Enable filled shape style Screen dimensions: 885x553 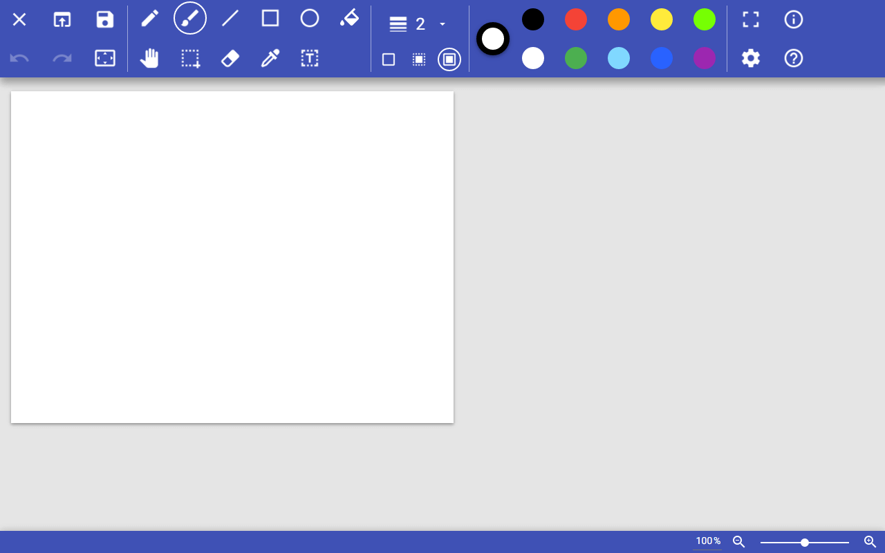(418, 61)
